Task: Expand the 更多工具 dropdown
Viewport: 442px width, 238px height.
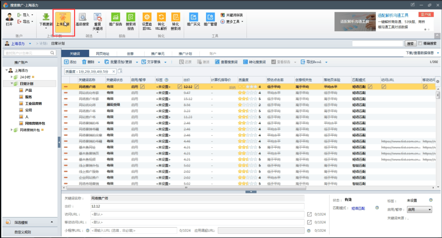Action: (x=242, y=22)
